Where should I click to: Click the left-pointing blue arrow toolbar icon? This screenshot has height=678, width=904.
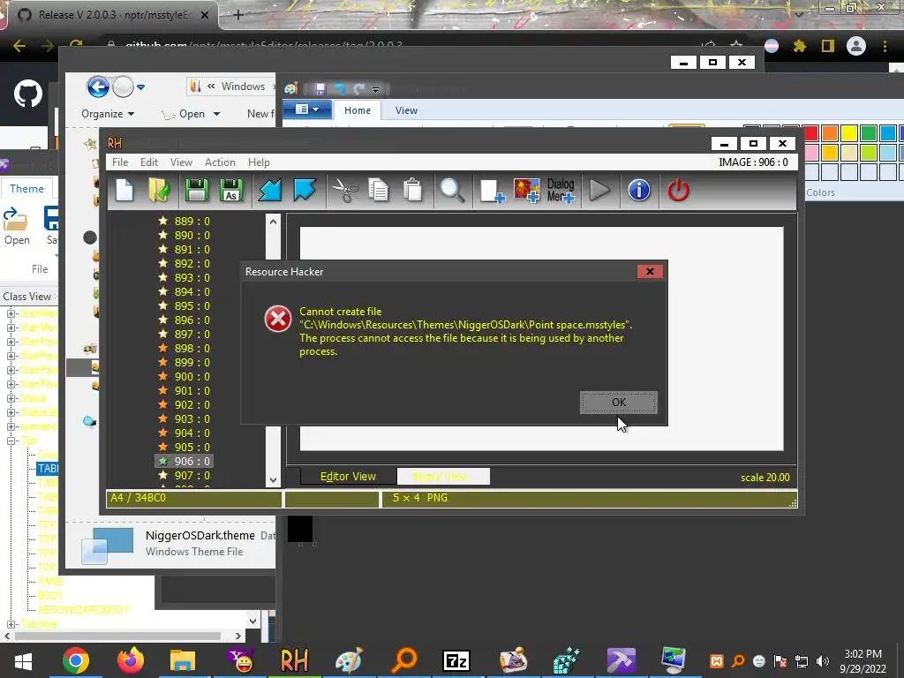(269, 191)
